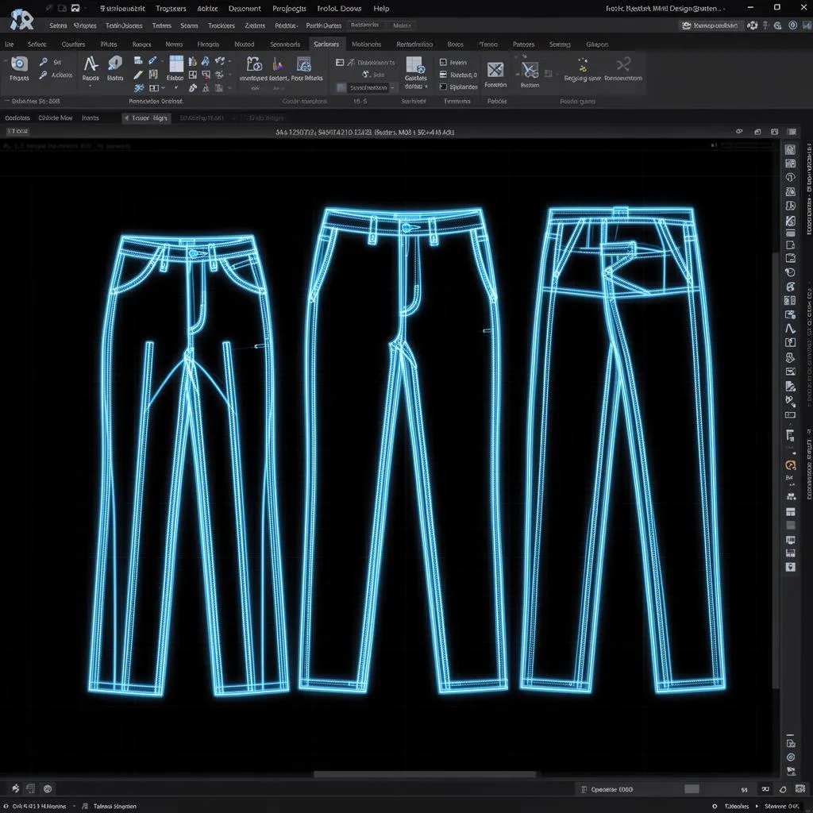Select the large letter A text tool
The height and width of the screenshot is (813, 813).
pyautogui.click(x=91, y=64)
